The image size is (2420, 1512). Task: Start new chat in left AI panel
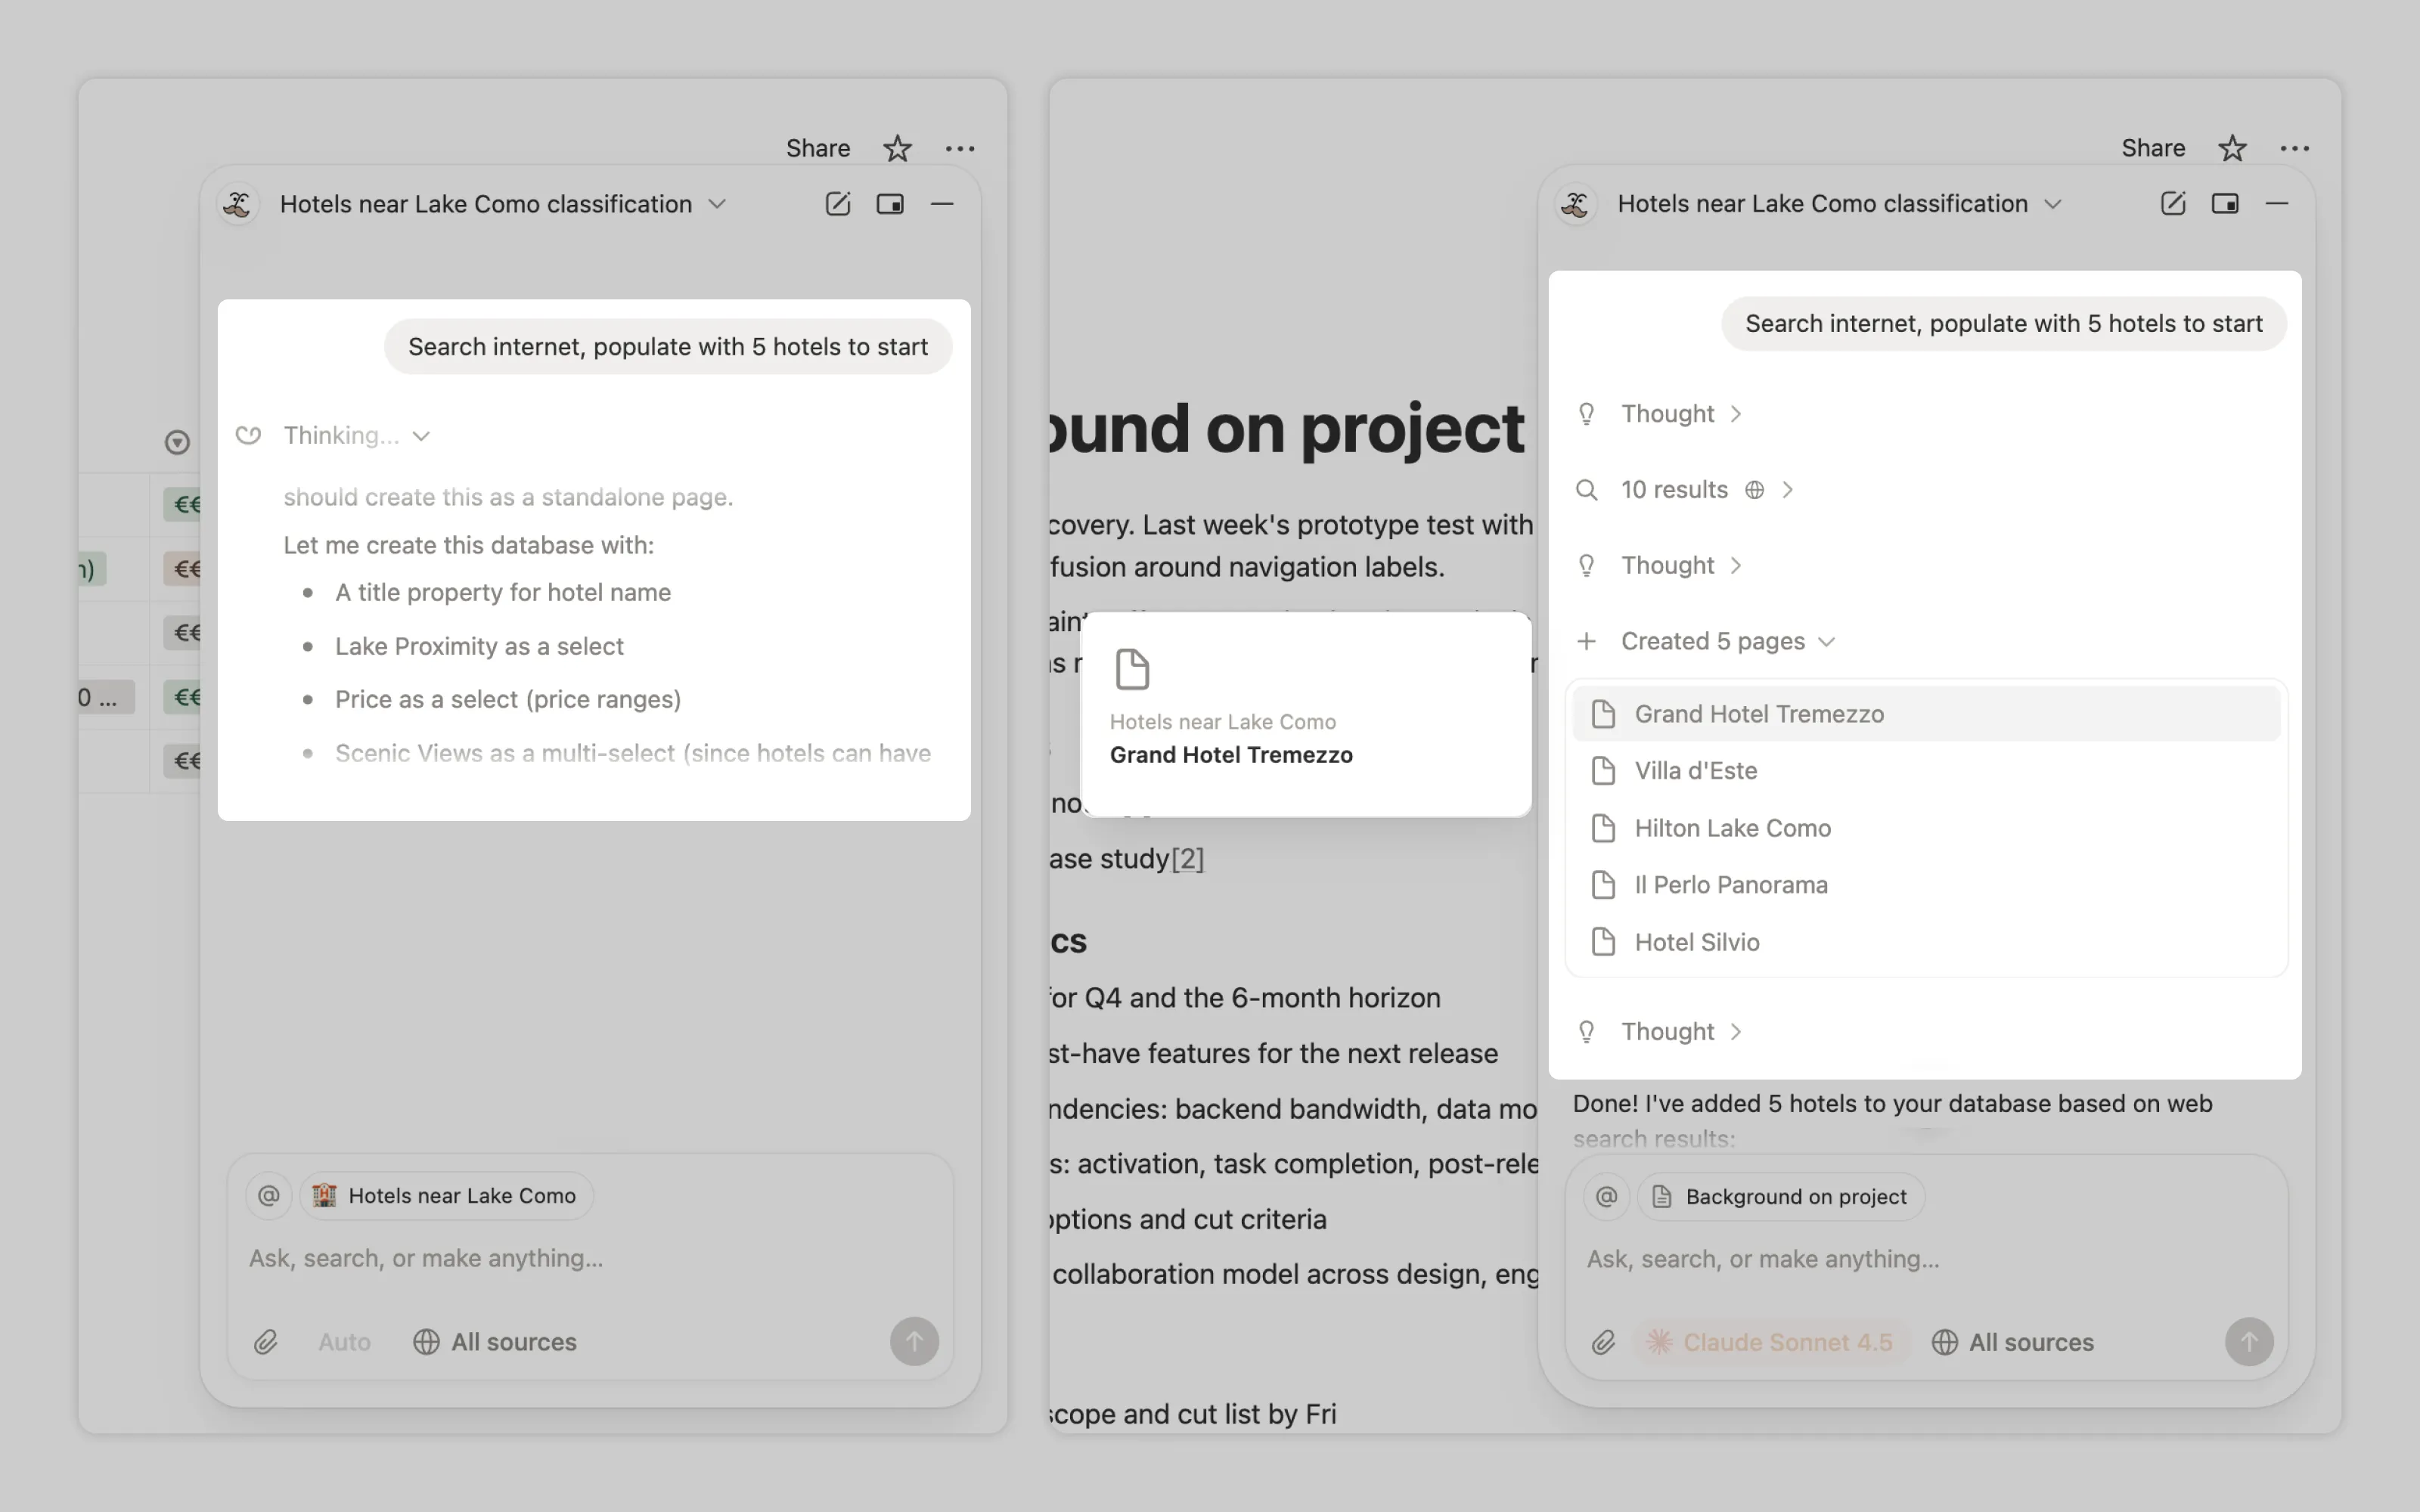837,204
